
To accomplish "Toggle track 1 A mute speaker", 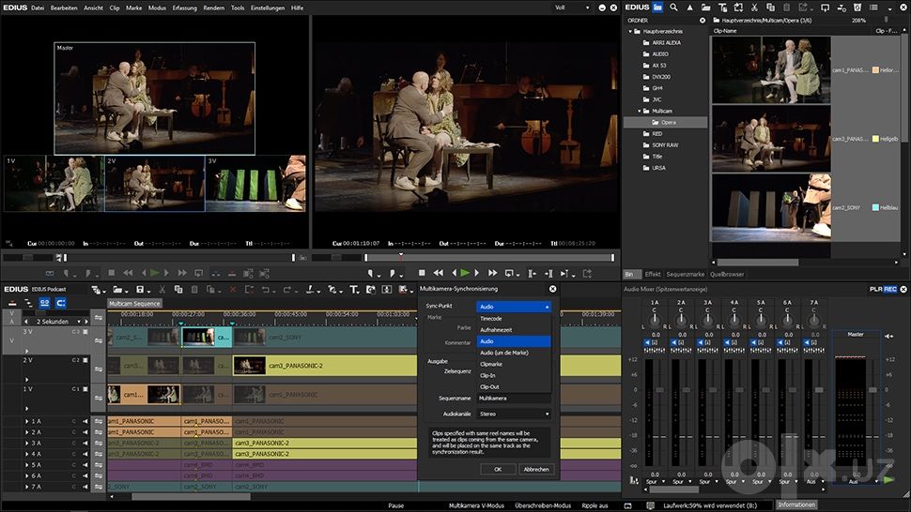I will pos(85,422).
